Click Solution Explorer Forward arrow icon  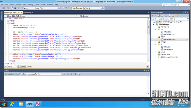pyautogui.click(x=156, y=15)
